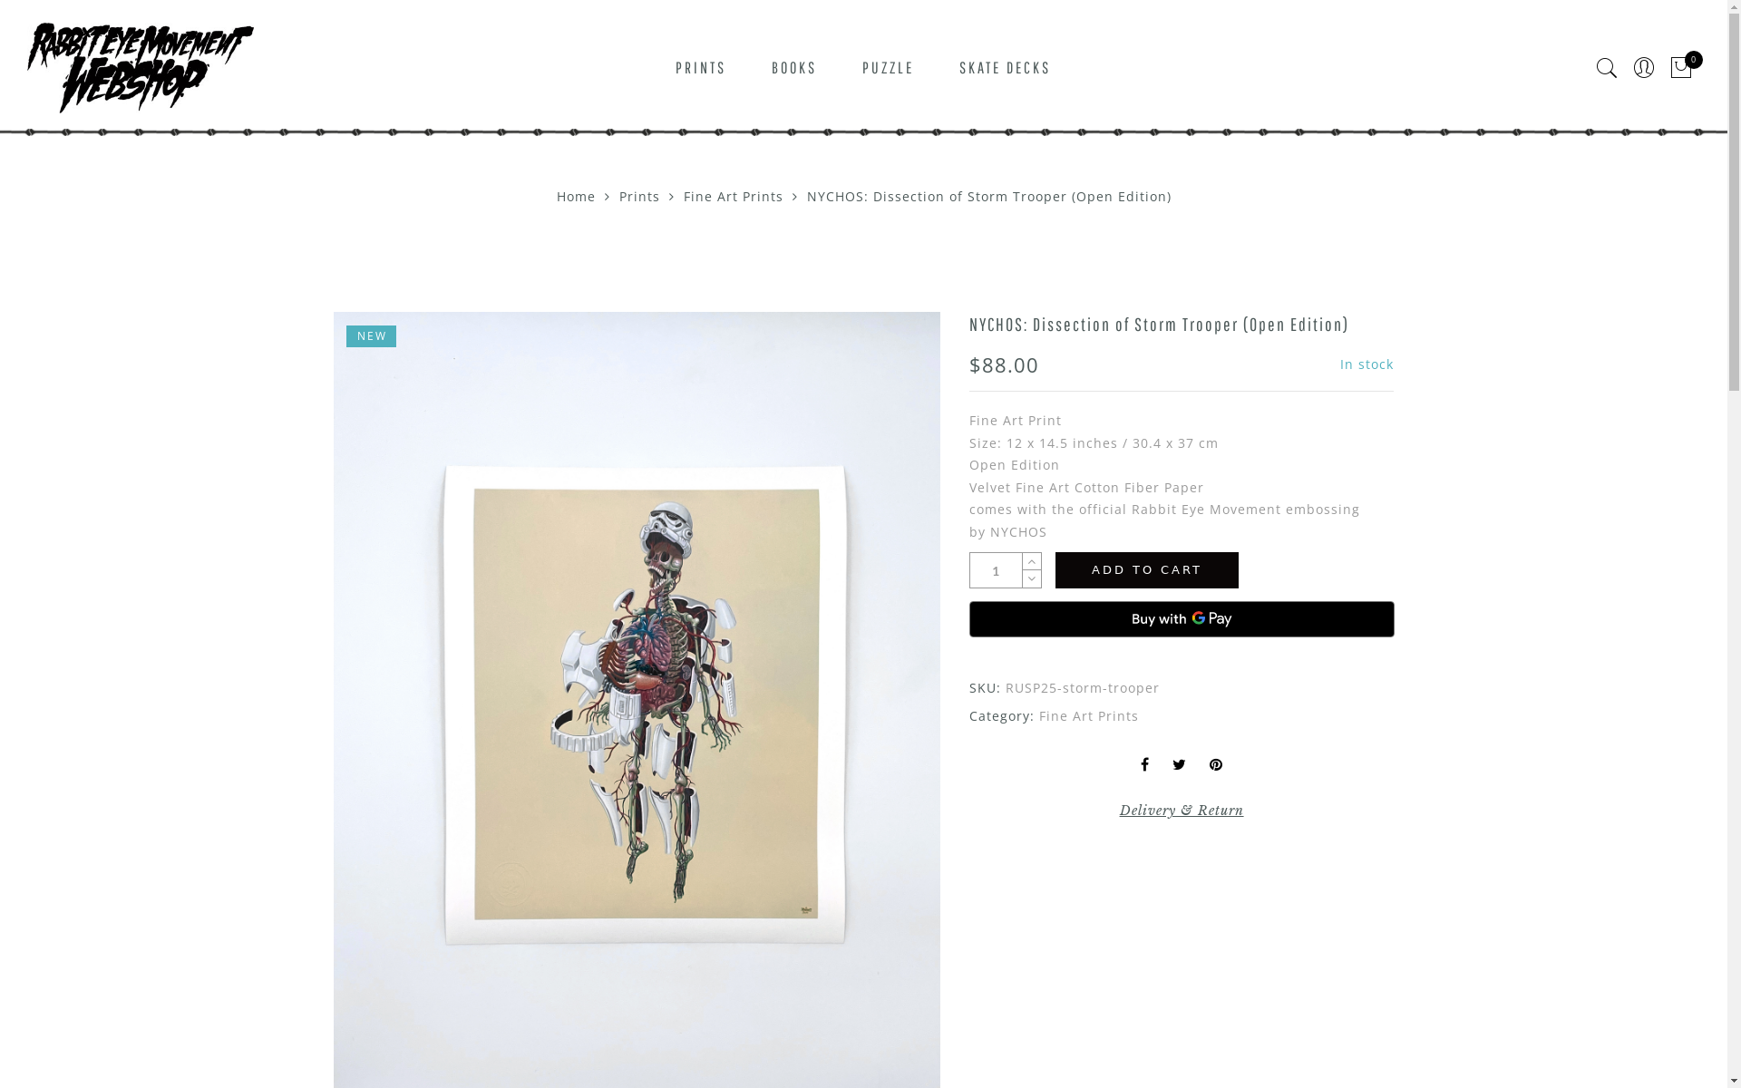
Task: Go to Home breadcrumb
Action: 576,197
